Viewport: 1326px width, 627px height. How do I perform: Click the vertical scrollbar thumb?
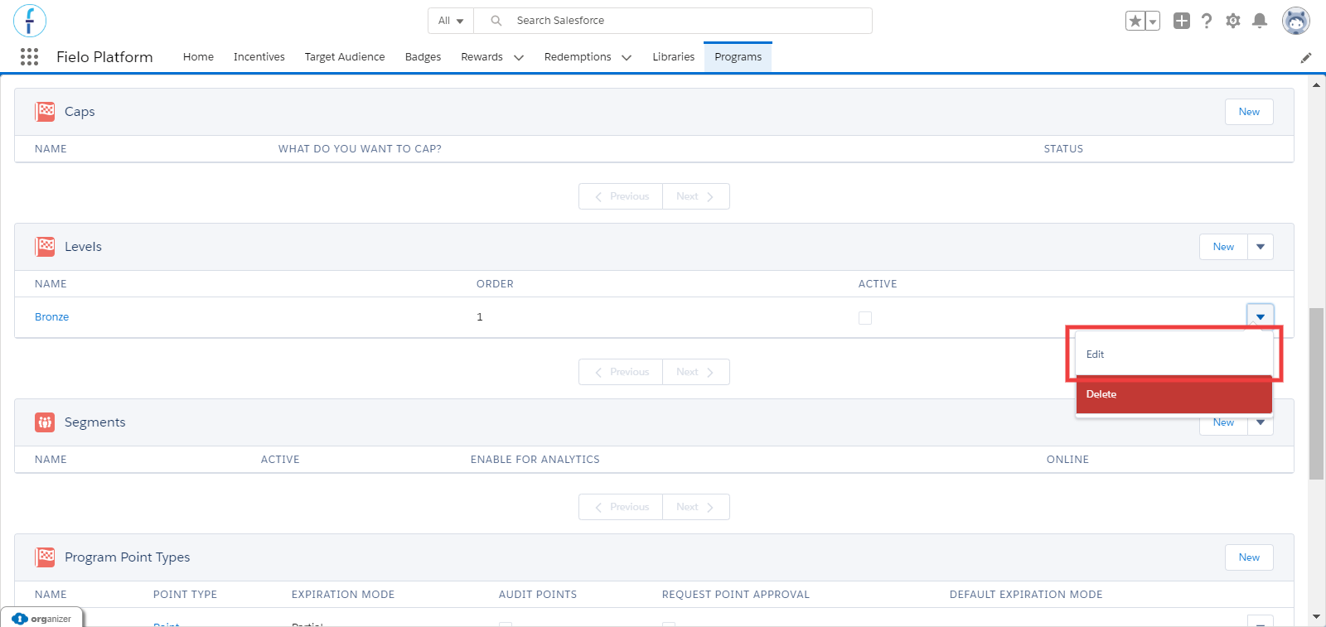[x=1316, y=393]
